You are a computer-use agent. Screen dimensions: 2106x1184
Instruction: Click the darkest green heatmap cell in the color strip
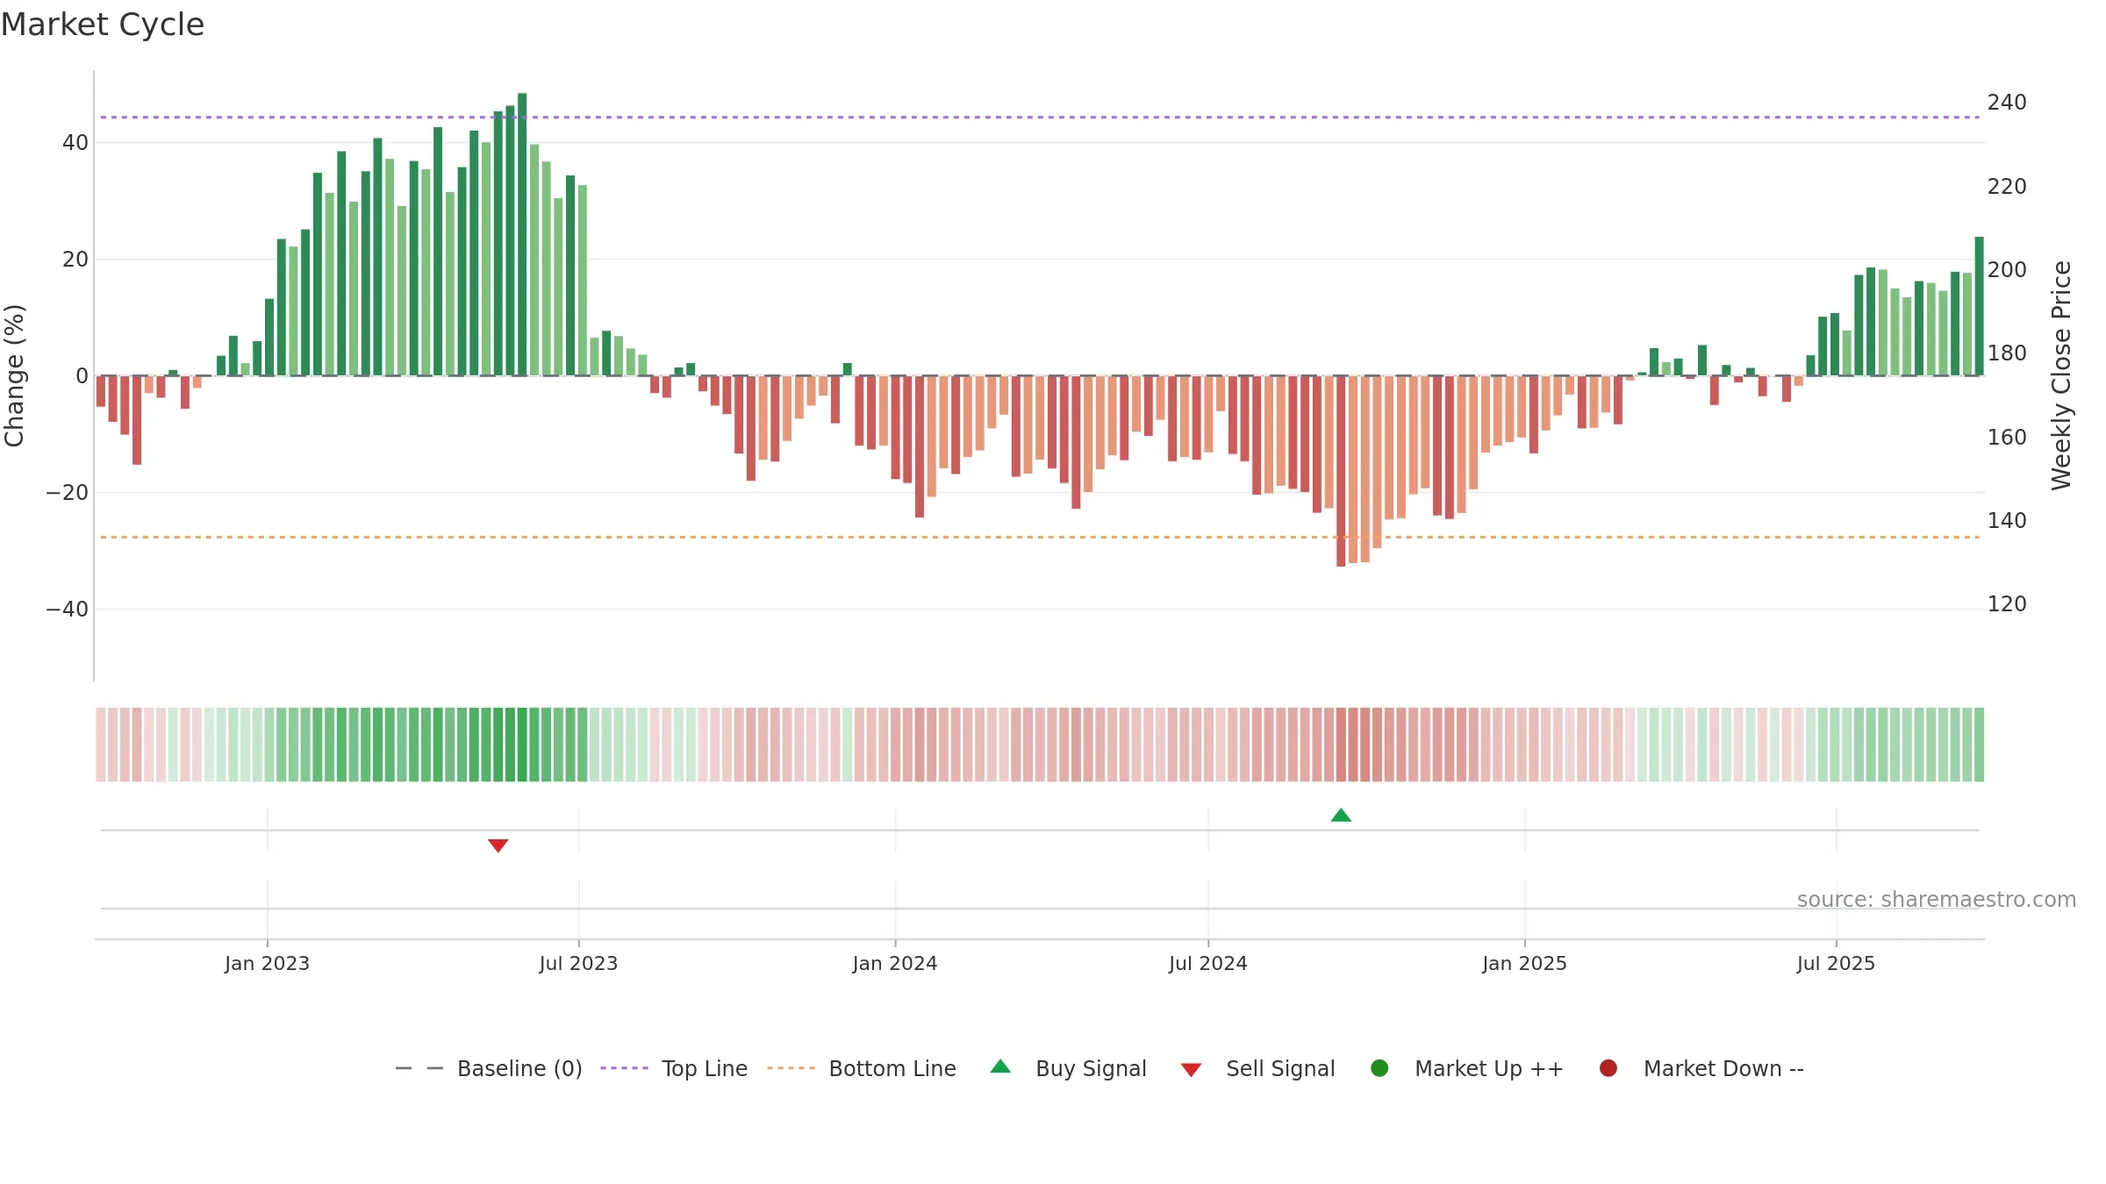[522, 745]
